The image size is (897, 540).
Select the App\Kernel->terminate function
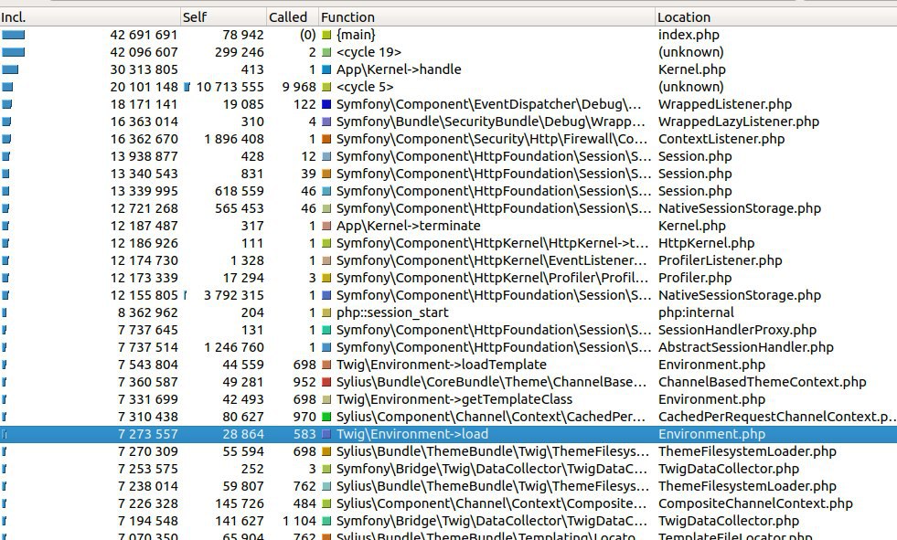click(x=448, y=226)
